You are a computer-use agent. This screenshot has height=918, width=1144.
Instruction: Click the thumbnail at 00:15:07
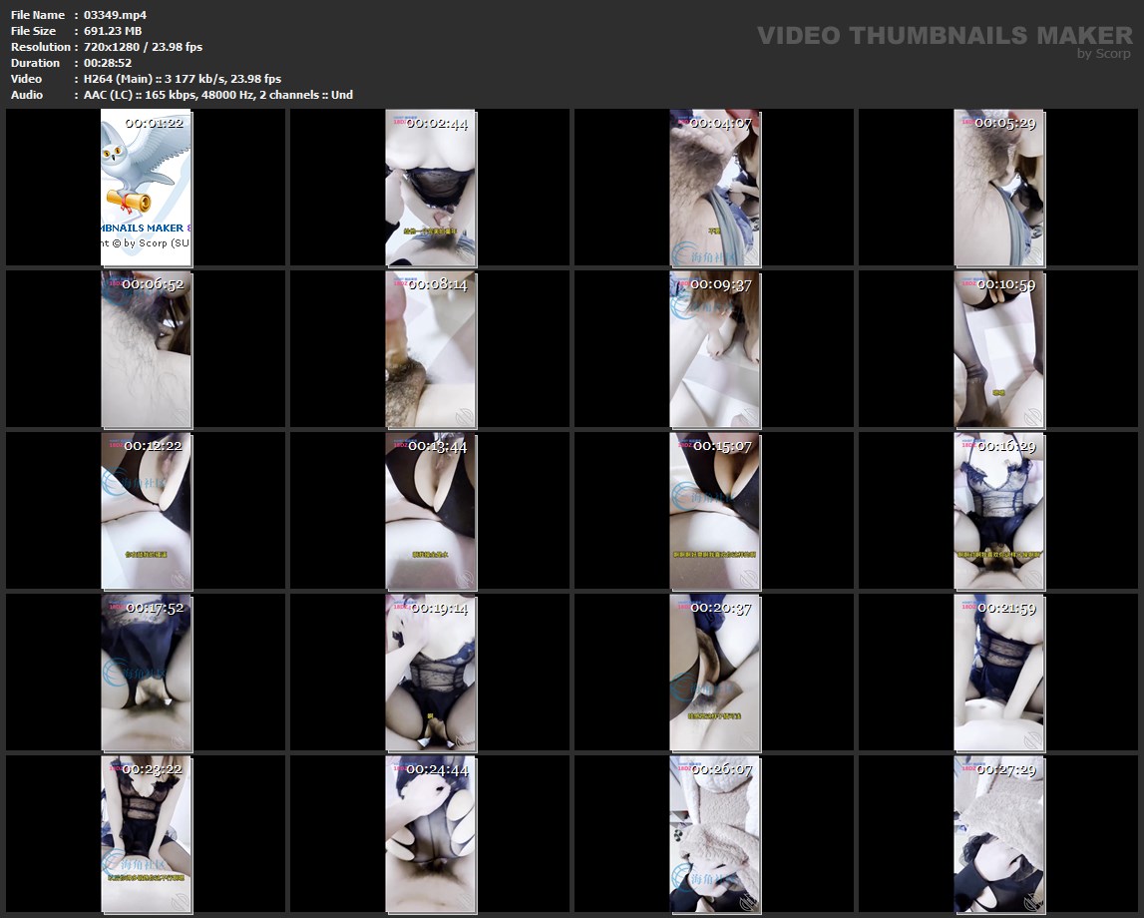(x=714, y=511)
